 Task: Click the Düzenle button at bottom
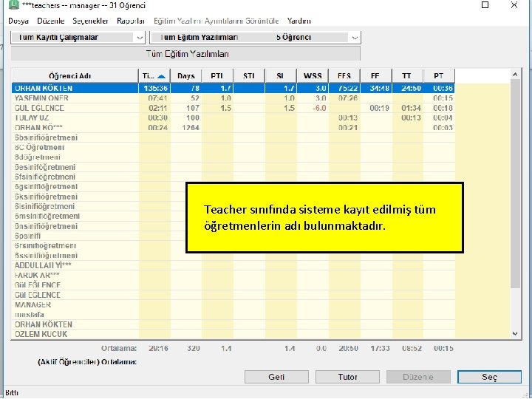(x=418, y=377)
